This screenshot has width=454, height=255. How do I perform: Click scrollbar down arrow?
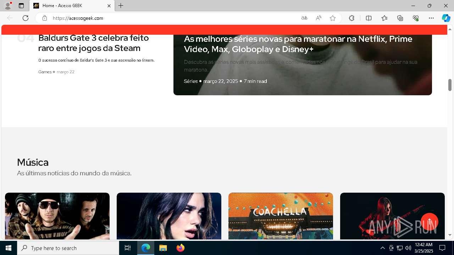[450, 235]
